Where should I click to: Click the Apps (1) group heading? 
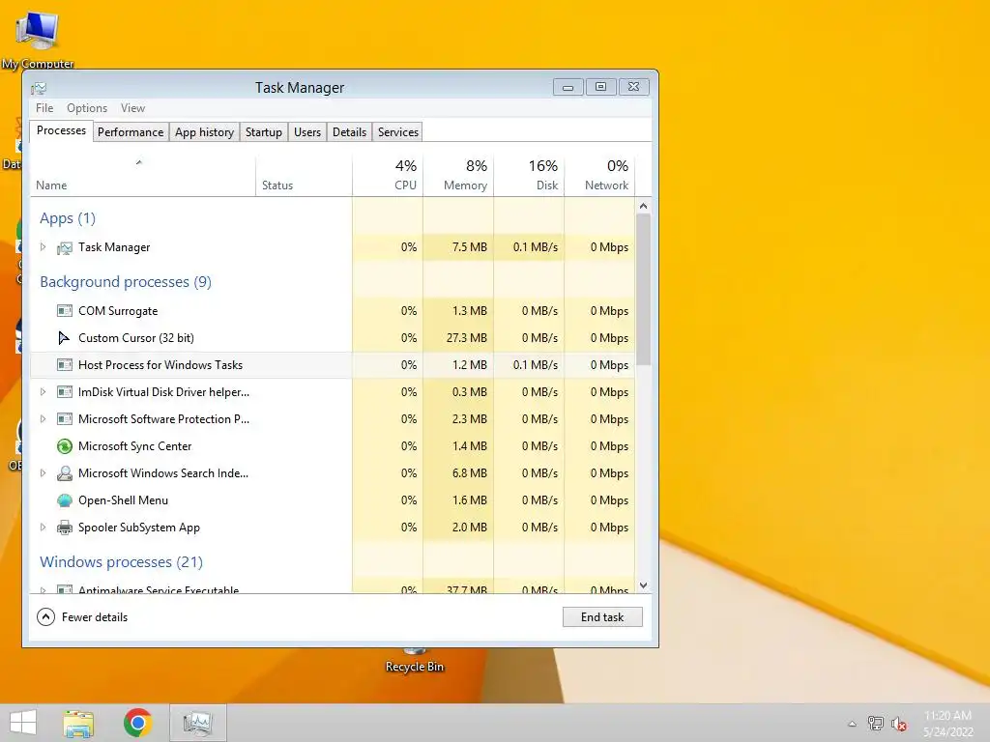point(68,218)
